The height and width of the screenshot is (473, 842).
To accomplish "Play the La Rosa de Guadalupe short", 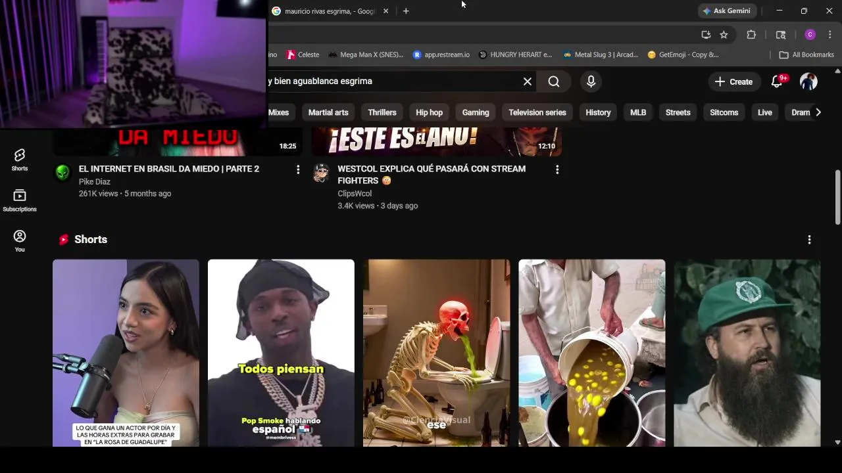I will [126, 353].
